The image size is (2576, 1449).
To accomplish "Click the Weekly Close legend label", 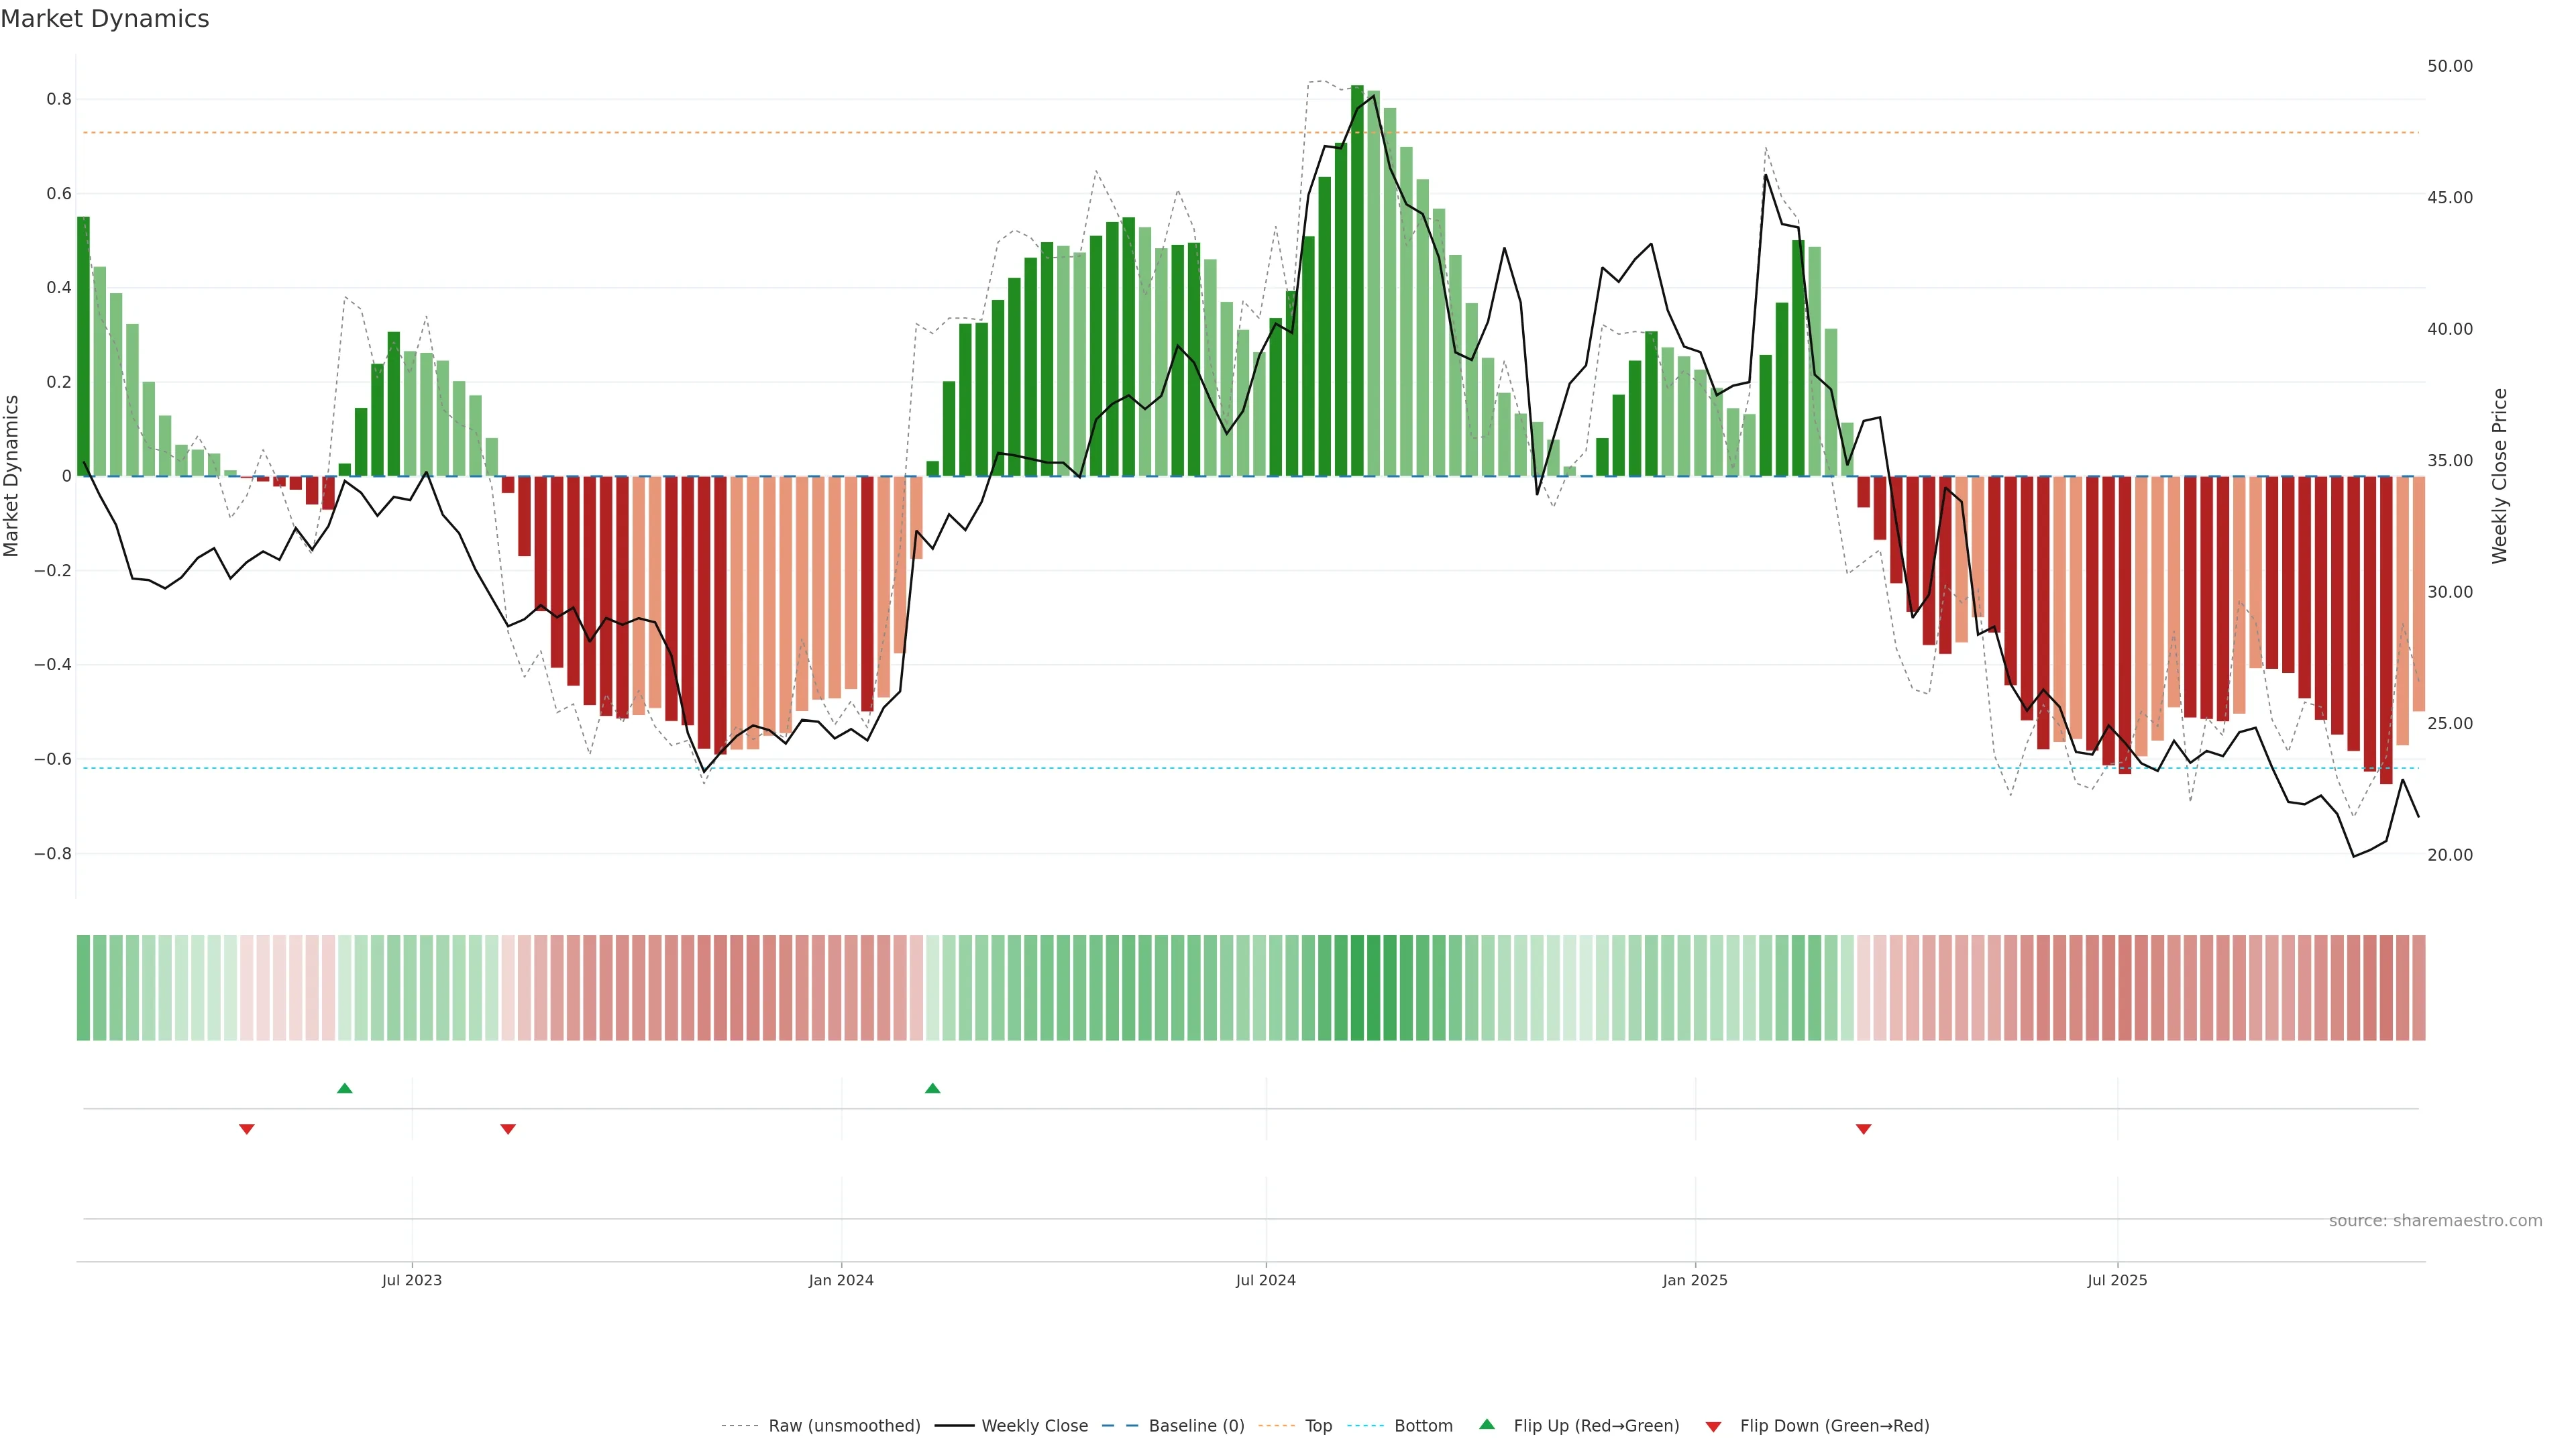I will (1034, 1426).
